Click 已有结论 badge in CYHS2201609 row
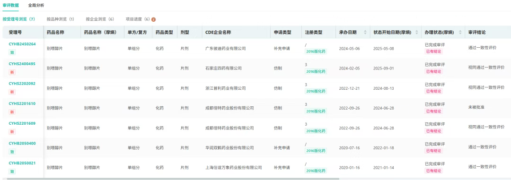This screenshot has width=511, height=180. (434, 131)
